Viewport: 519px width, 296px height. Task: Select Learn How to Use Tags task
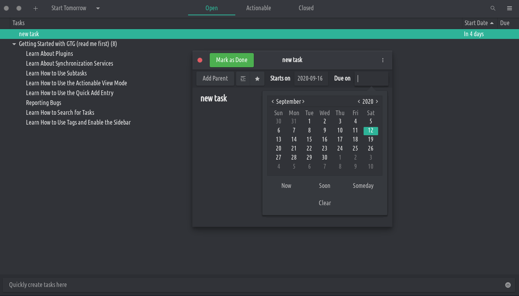(78, 123)
